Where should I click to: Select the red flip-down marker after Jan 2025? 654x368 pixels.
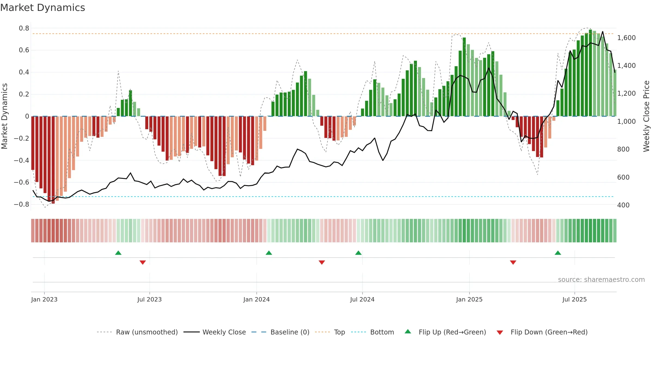[513, 262]
